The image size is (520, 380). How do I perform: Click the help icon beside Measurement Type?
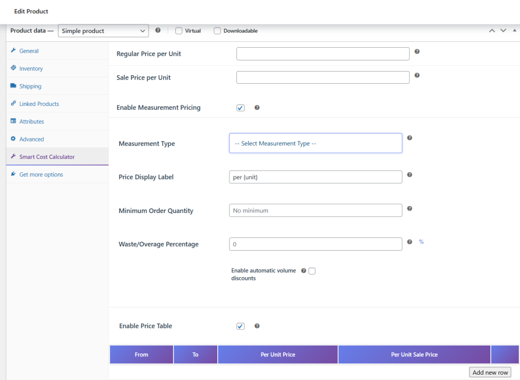(410, 138)
